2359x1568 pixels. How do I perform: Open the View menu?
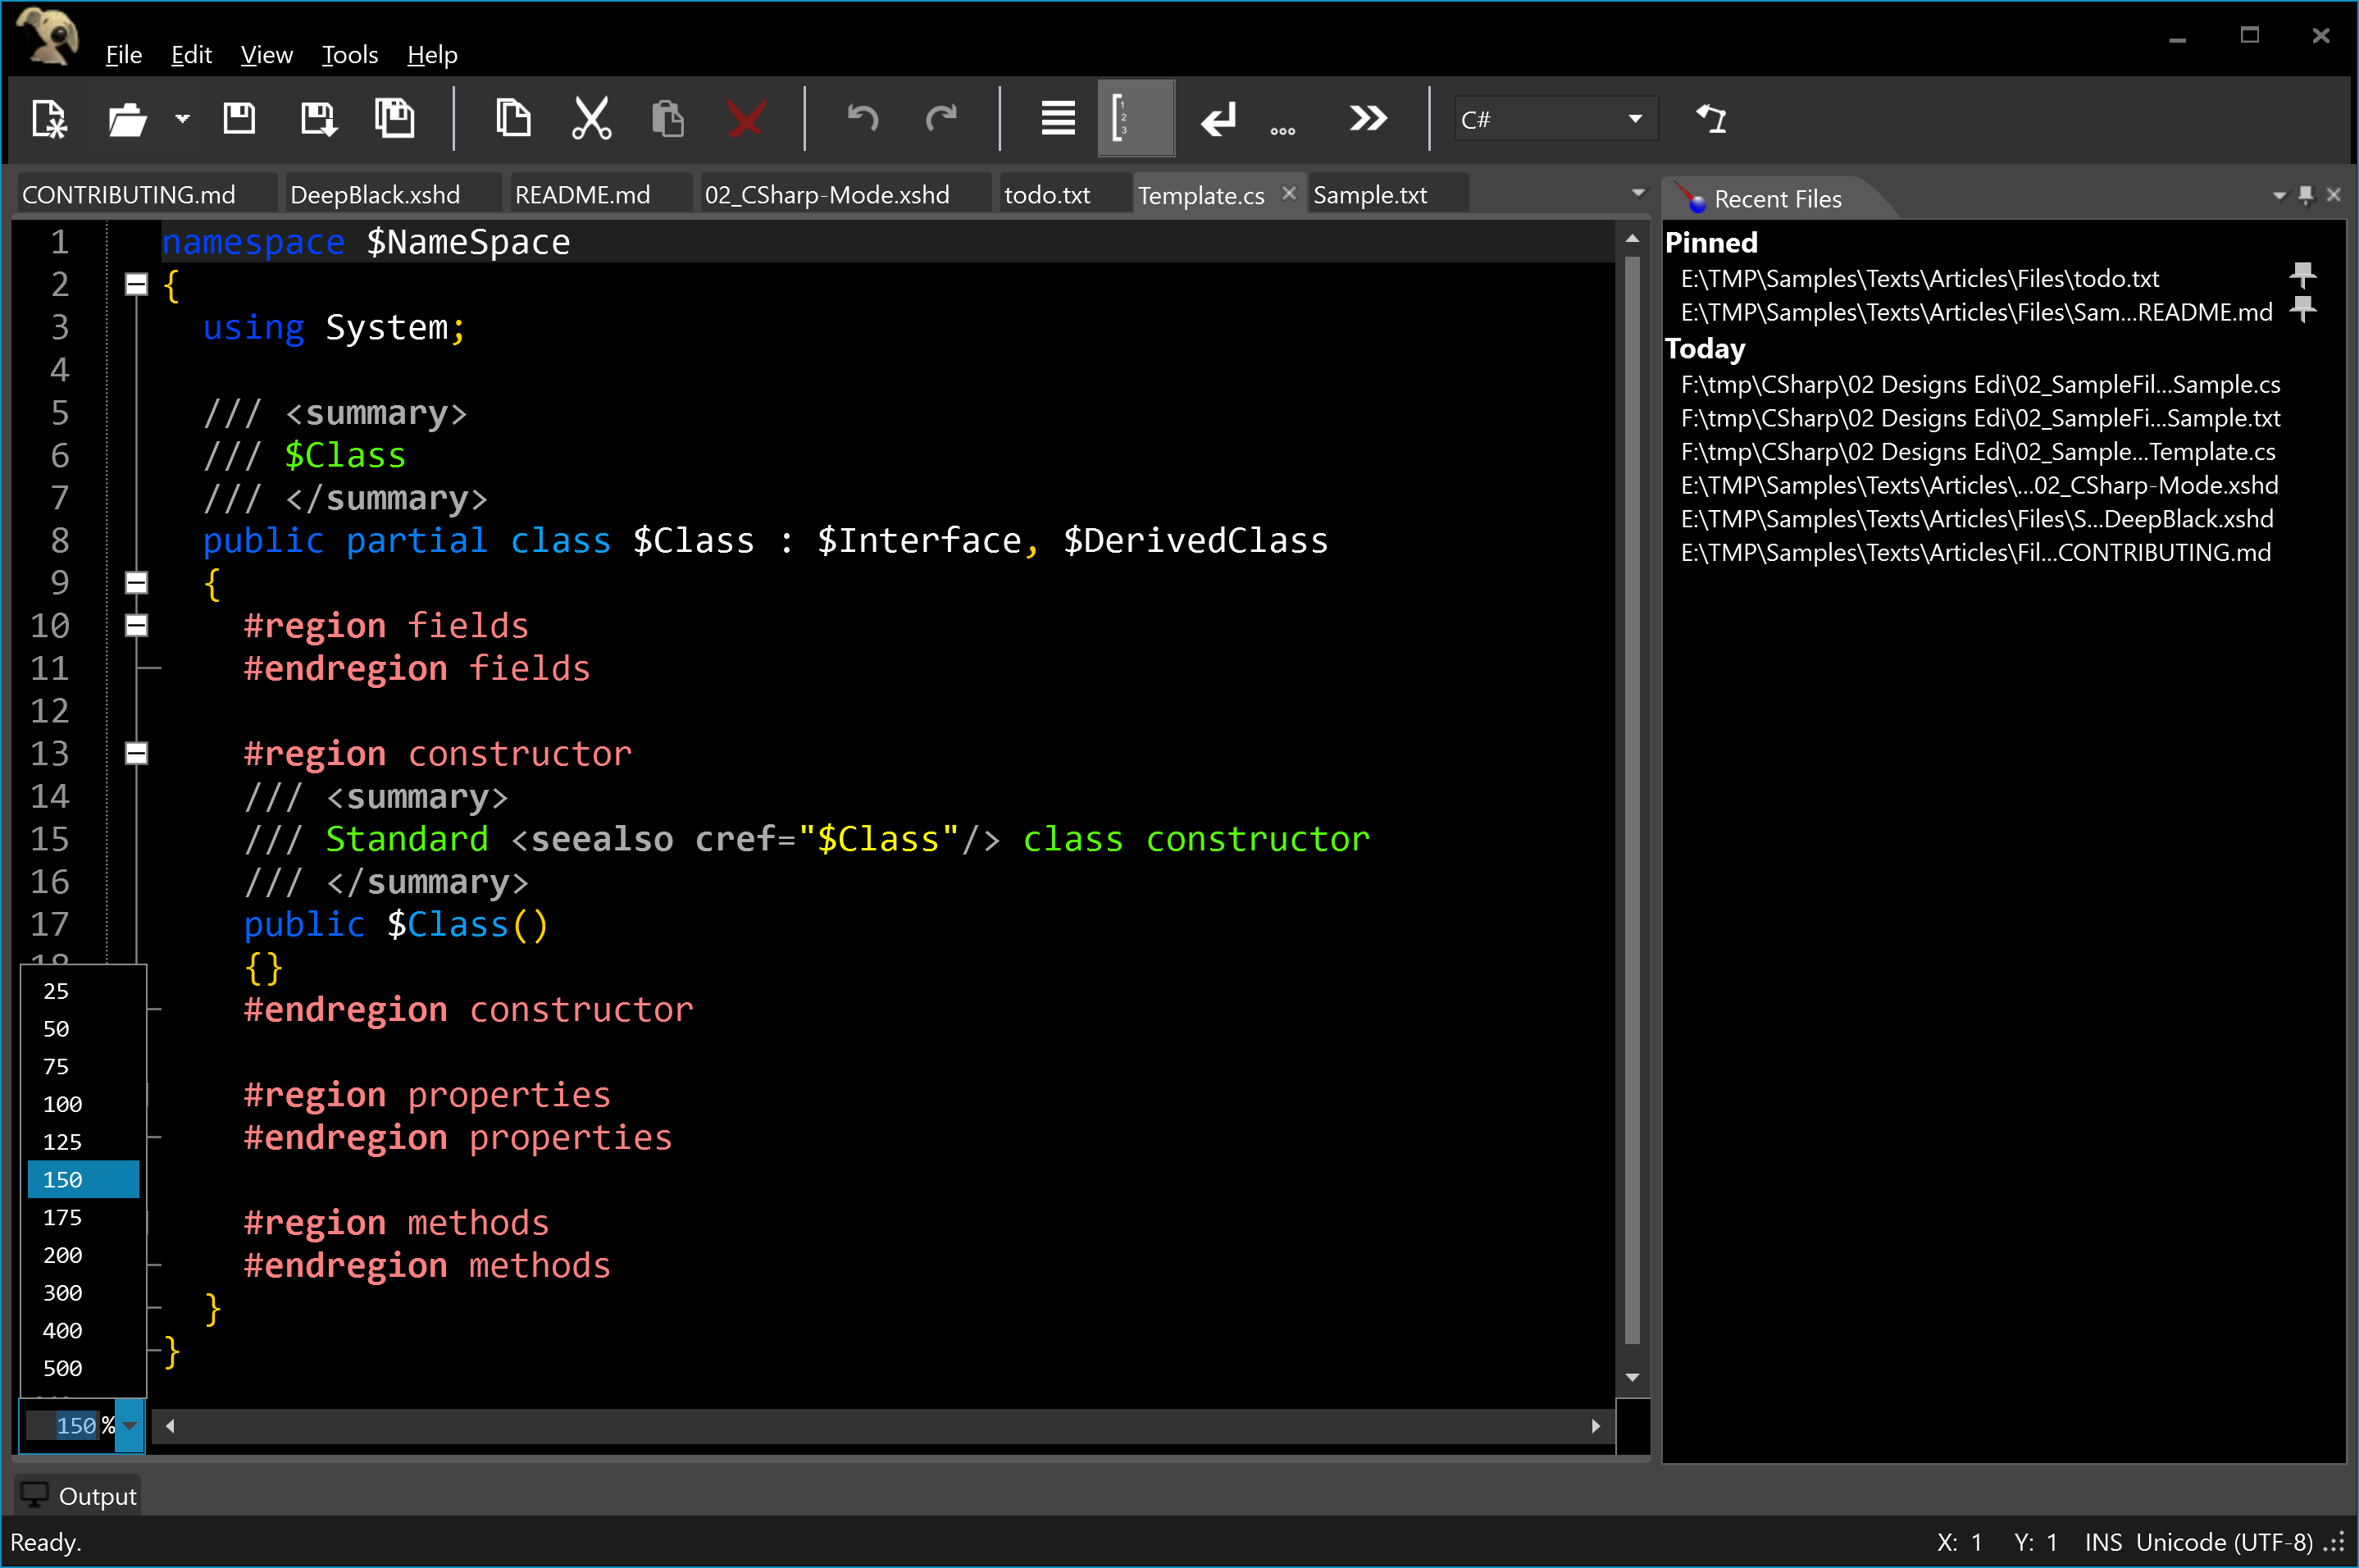[266, 55]
